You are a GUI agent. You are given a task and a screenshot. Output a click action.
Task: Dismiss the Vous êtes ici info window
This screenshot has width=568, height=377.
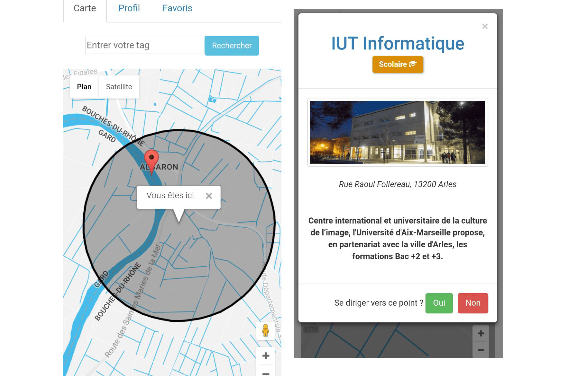point(209,196)
